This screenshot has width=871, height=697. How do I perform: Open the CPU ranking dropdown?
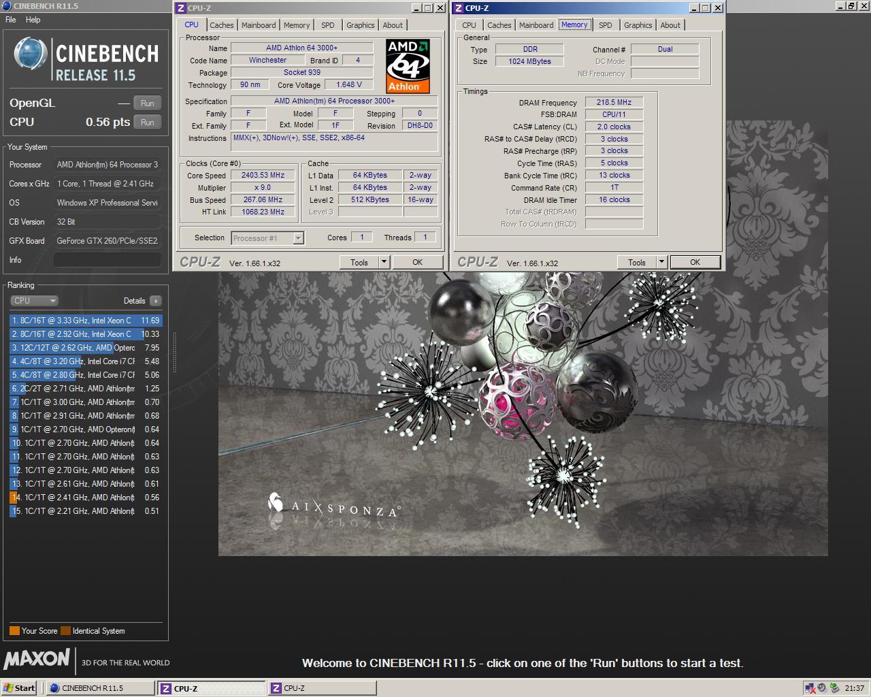(x=34, y=301)
